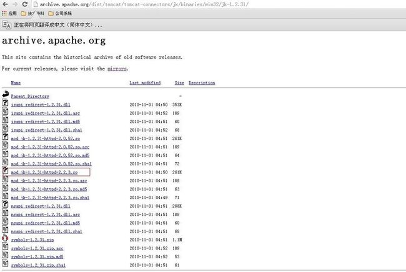Viewport: 406px width, 272px height.
Task: Open symbols-1.2.31.zip.sha1 link
Action: click(38, 265)
